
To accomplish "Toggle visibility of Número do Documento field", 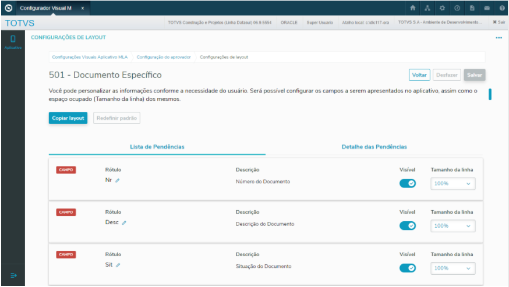I will [x=408, y=183].
